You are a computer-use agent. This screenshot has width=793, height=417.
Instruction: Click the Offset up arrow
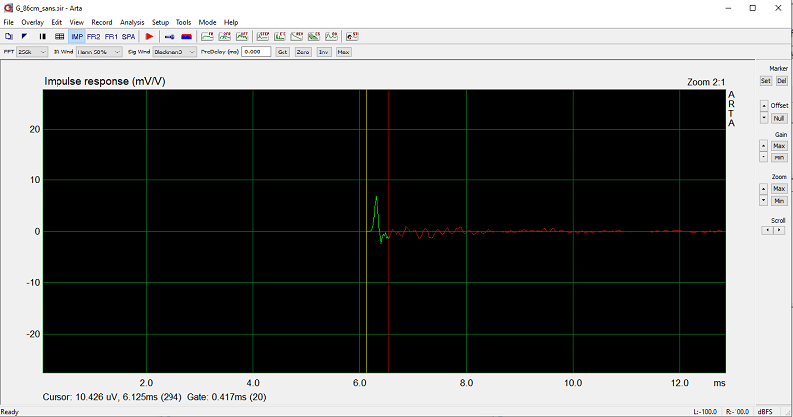pos(764,106)
